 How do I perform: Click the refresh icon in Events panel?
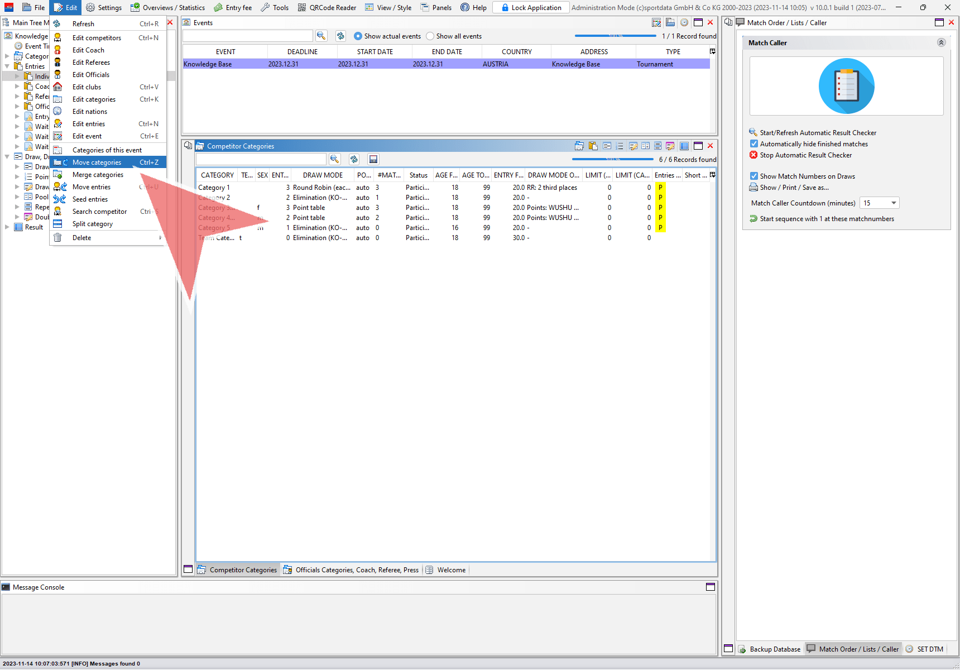click(340, 36)
